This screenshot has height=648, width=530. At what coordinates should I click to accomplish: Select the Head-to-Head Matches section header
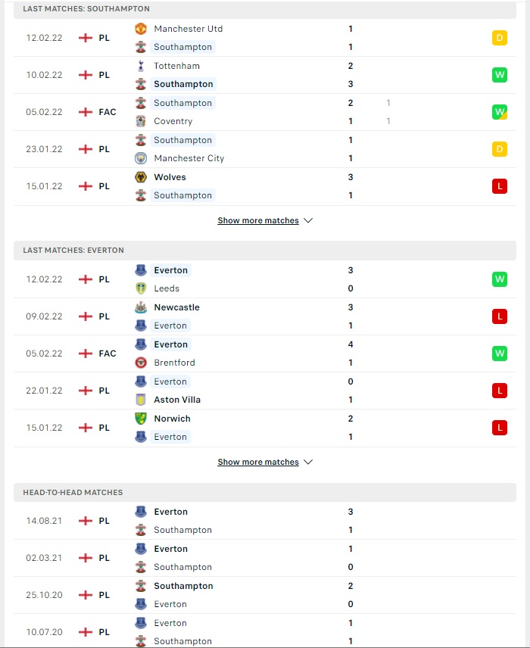pos(264,492)
